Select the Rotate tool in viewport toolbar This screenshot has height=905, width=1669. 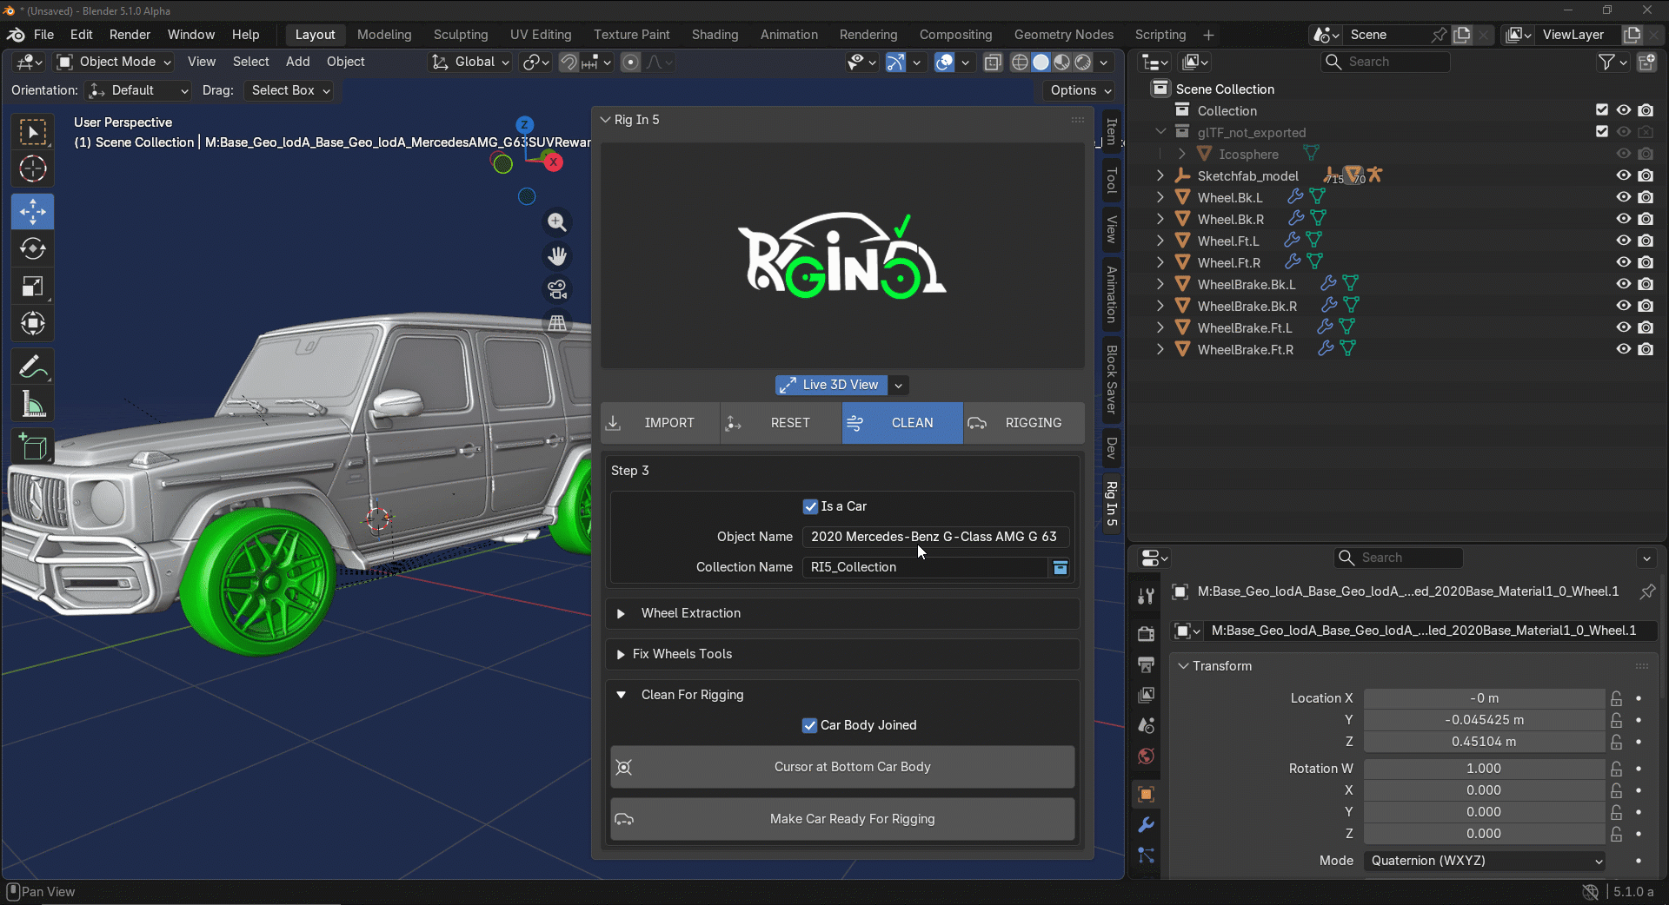pos(33,249)
